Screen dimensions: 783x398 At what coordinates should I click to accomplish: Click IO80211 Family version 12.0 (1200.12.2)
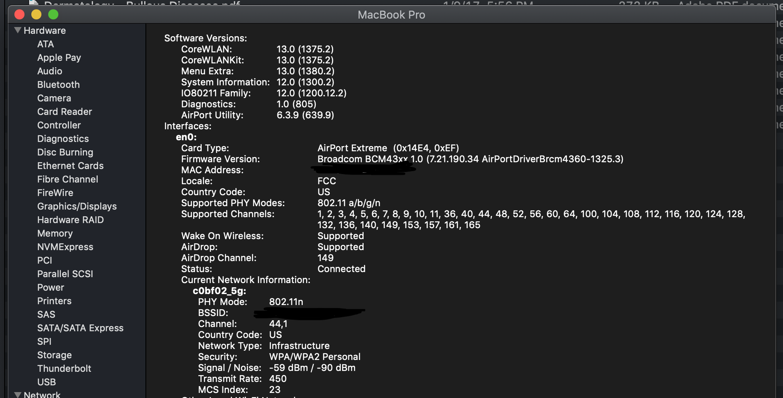click(312, 93)
